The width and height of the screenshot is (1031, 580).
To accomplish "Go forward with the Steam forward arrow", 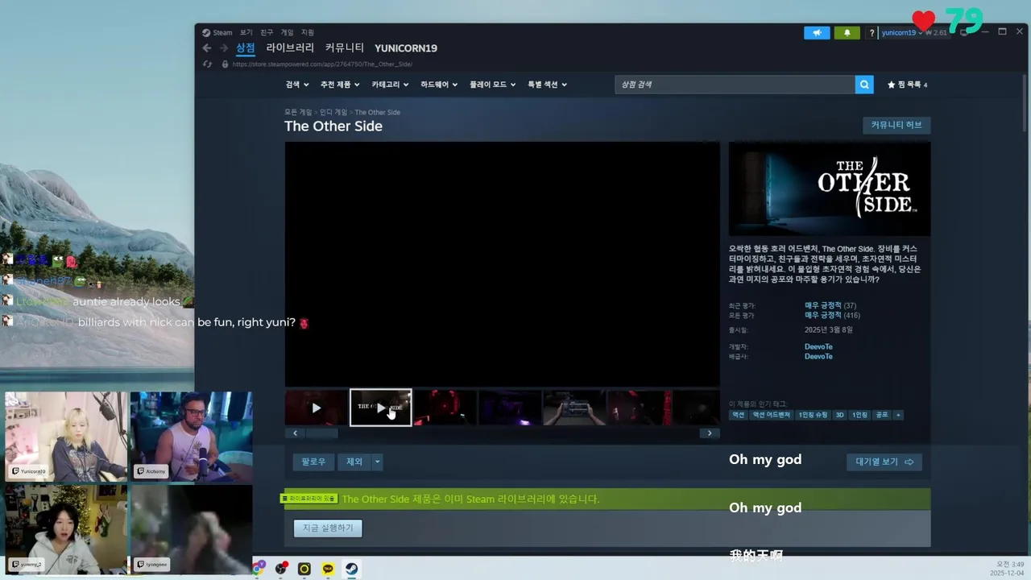I will 224,48.
